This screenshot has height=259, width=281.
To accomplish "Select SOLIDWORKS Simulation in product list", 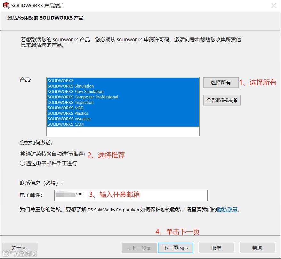I will click(123, 86).
